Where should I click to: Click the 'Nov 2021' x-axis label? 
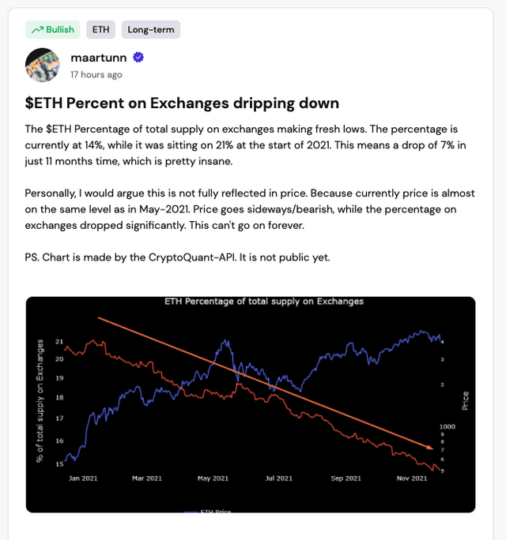[411, 478]
